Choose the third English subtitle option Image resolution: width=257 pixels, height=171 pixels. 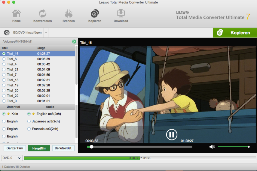click(4, 136)
